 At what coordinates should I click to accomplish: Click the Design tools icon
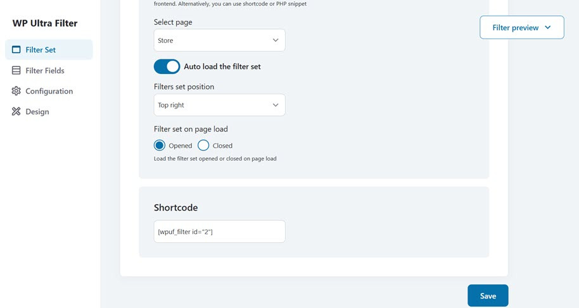pyautogui.click(x=16, y=111)
